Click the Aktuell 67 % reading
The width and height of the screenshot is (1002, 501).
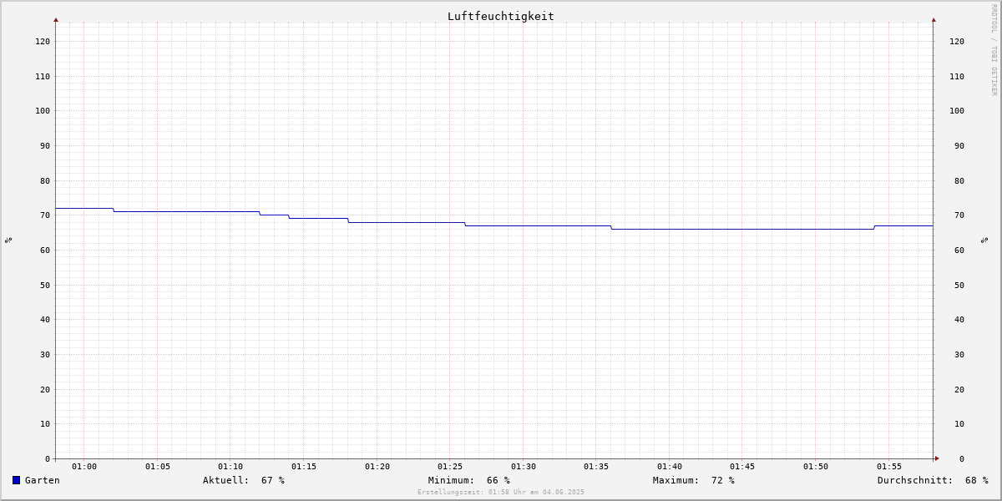244,480
